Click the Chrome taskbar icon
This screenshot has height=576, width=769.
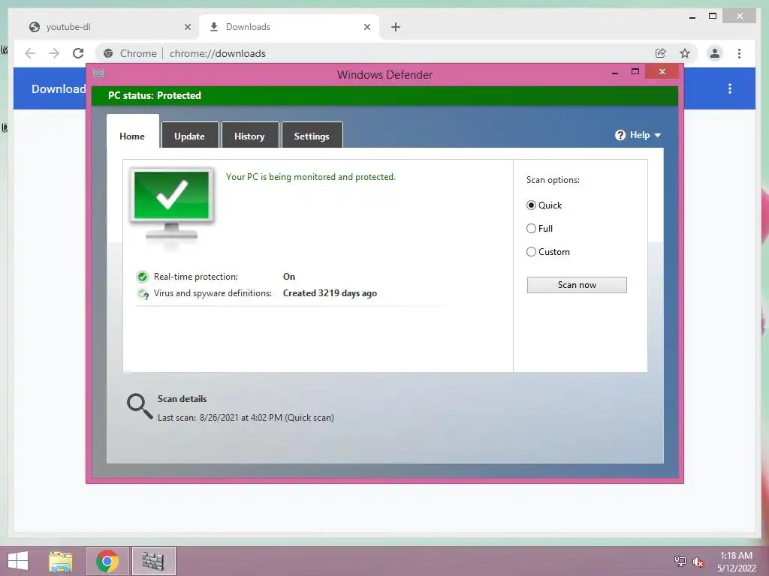coord(107,561)
